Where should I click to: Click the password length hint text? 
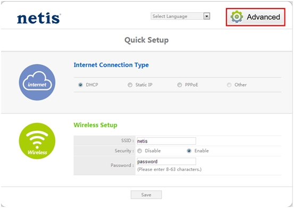[x=169, y=170]
